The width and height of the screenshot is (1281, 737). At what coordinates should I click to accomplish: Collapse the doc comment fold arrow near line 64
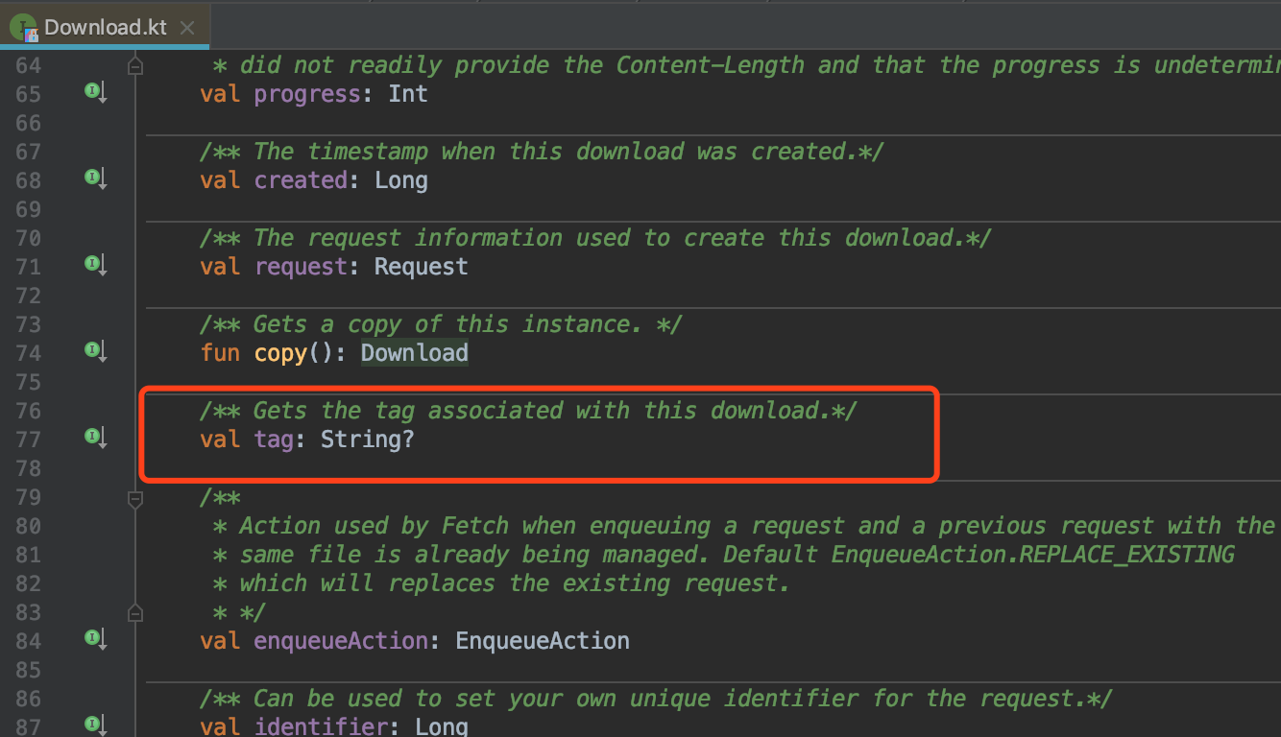(x=134, y=64)
